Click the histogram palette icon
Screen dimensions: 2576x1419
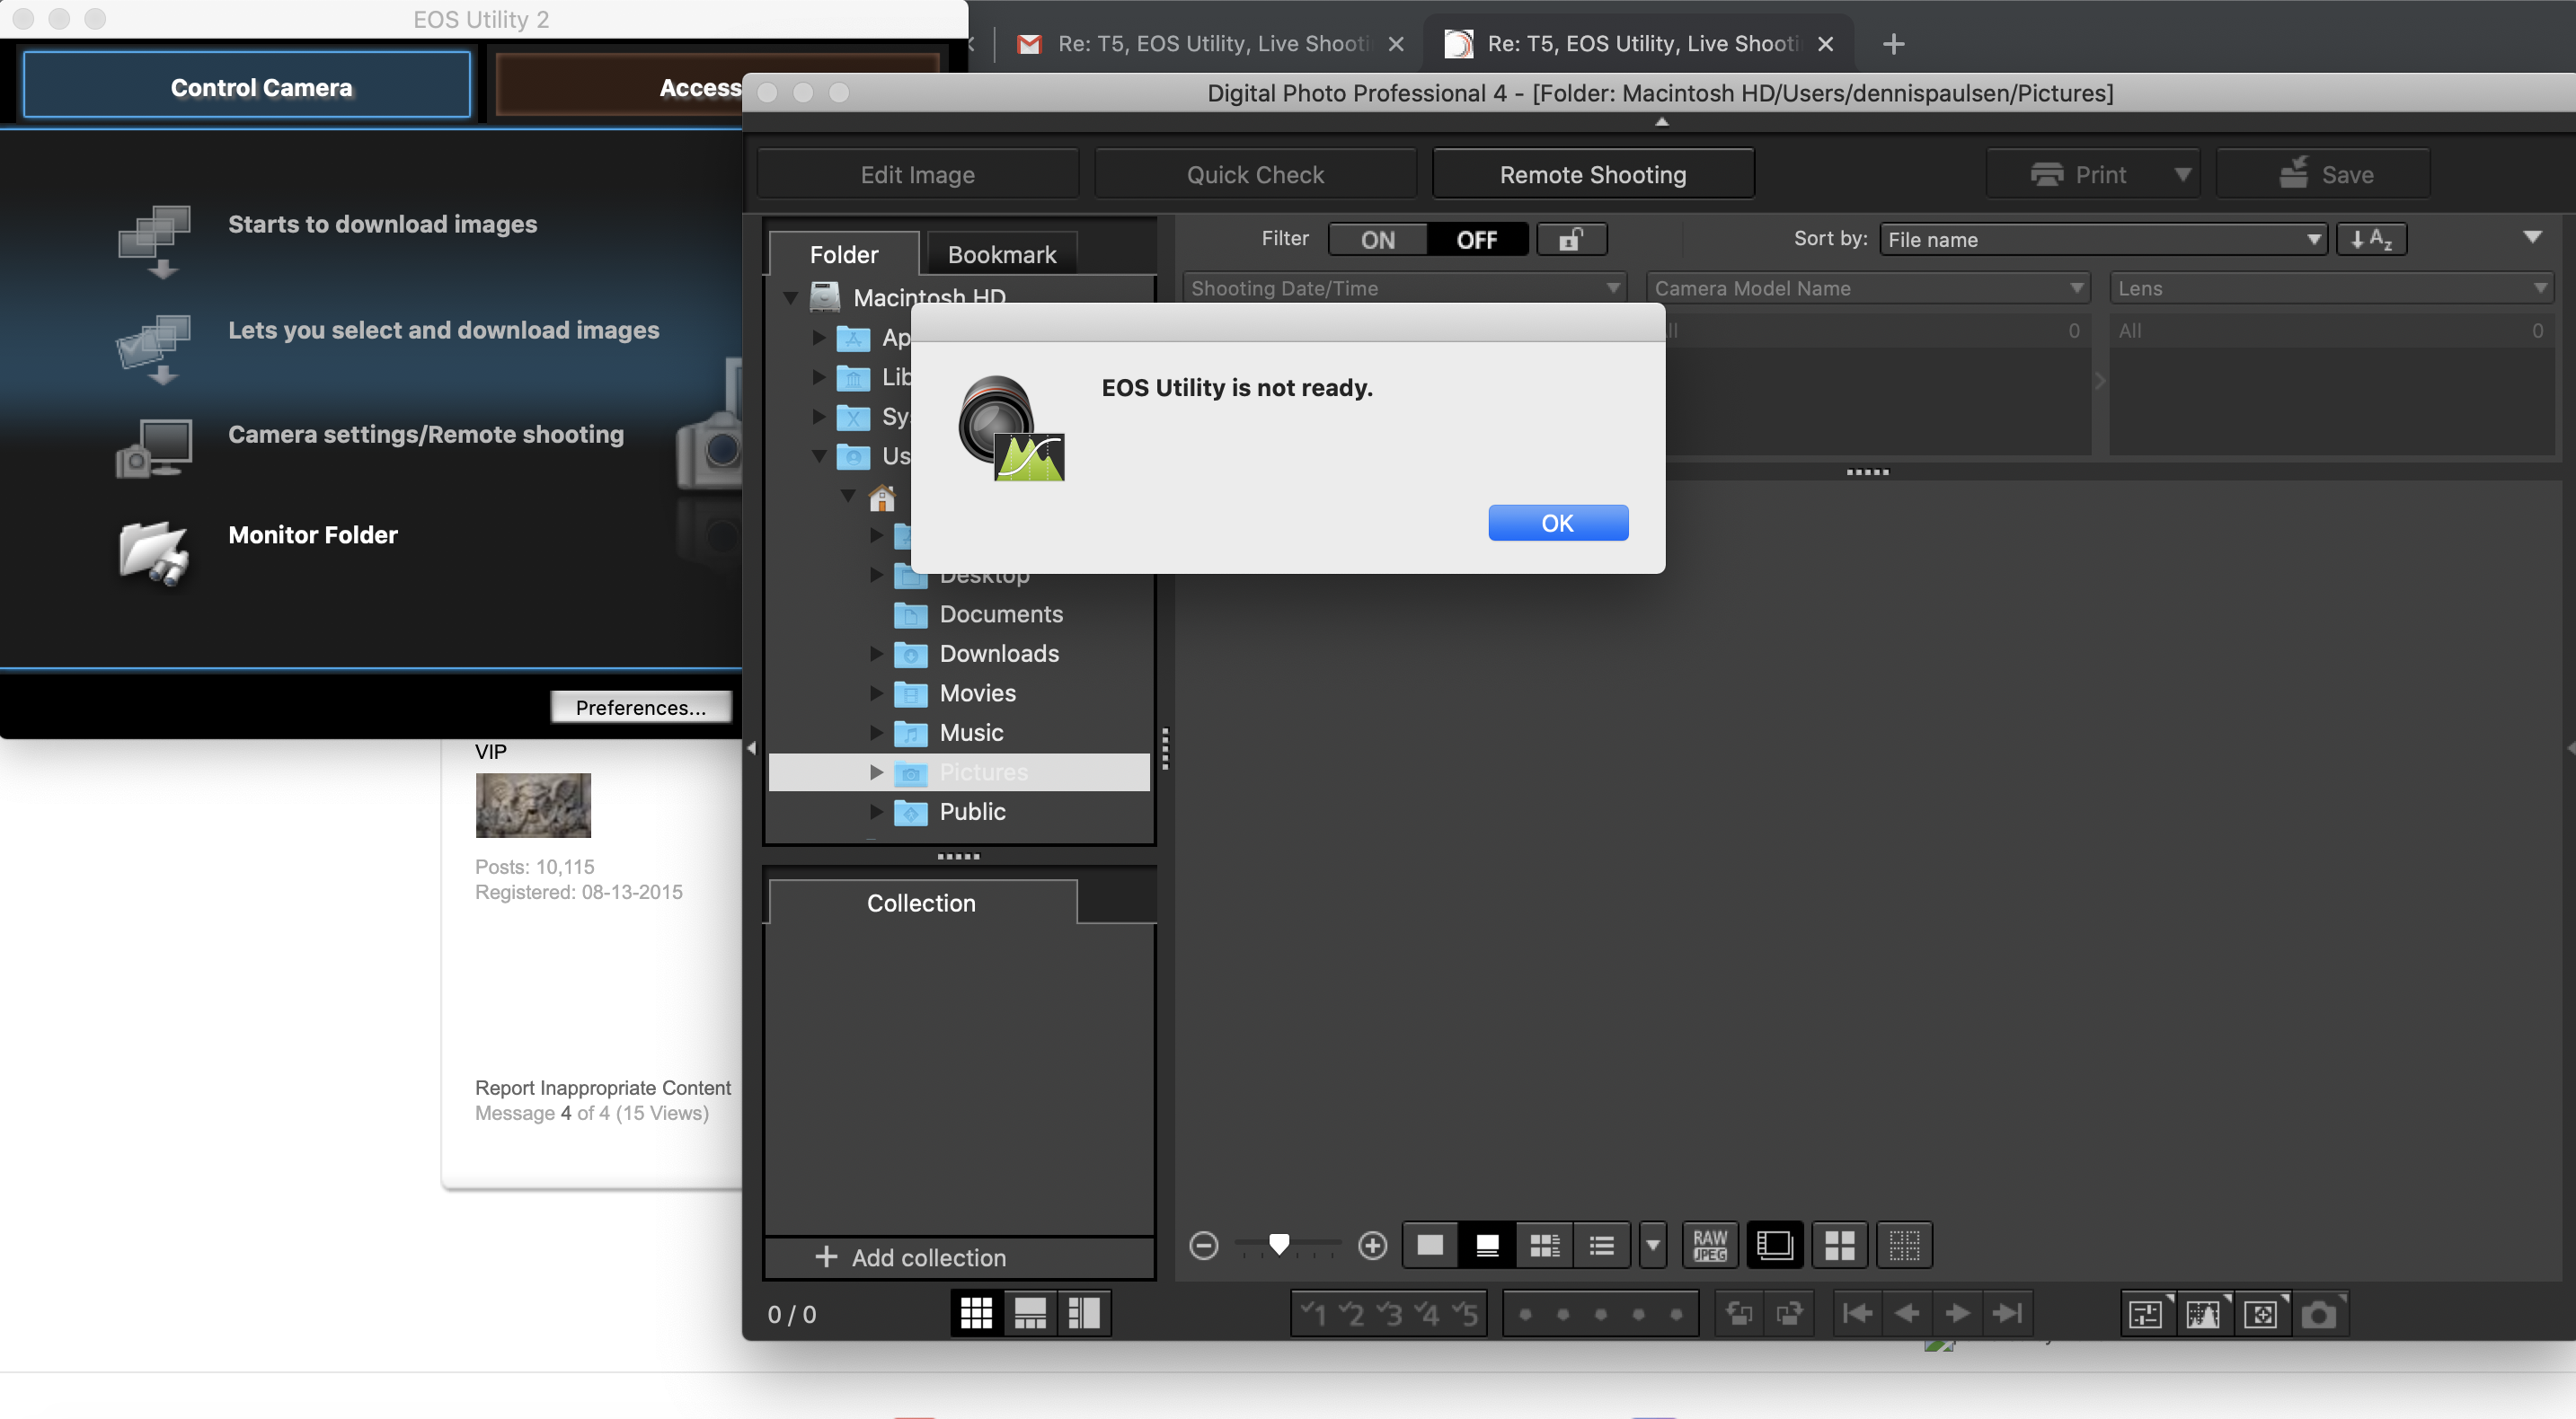(2203, 1313)
